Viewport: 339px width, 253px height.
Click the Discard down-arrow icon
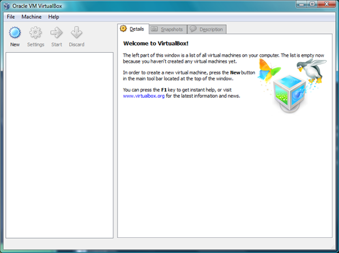(76, 33)
